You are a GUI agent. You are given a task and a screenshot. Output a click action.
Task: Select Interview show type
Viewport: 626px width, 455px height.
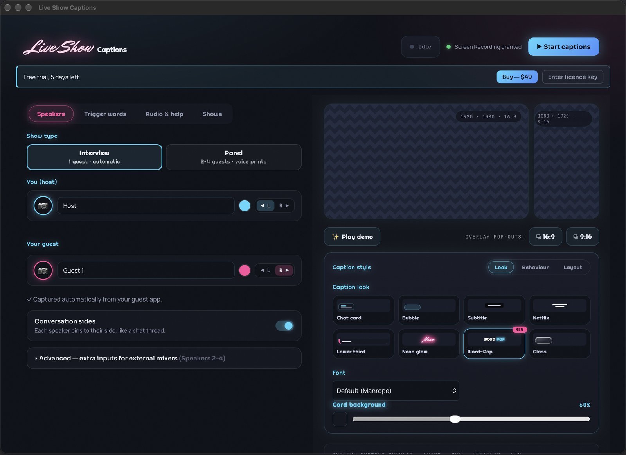coord(94,157)
